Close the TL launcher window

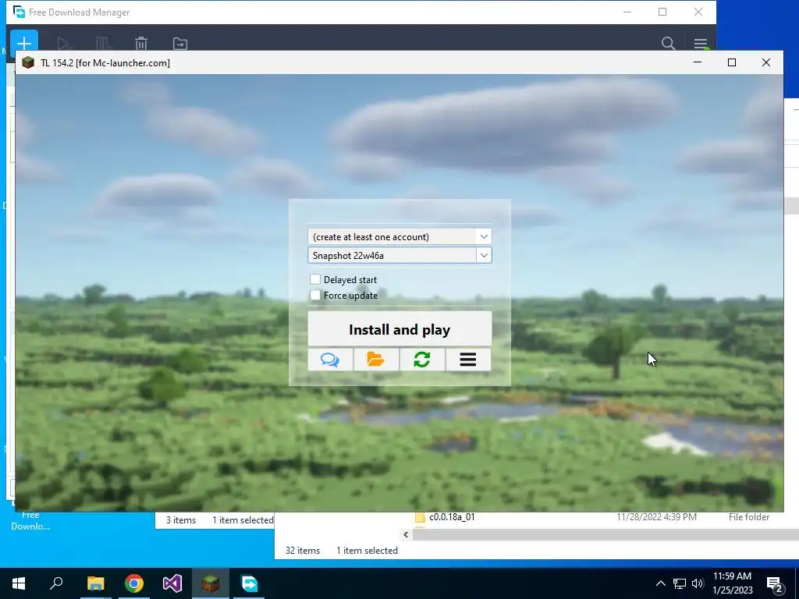point(766,62)
